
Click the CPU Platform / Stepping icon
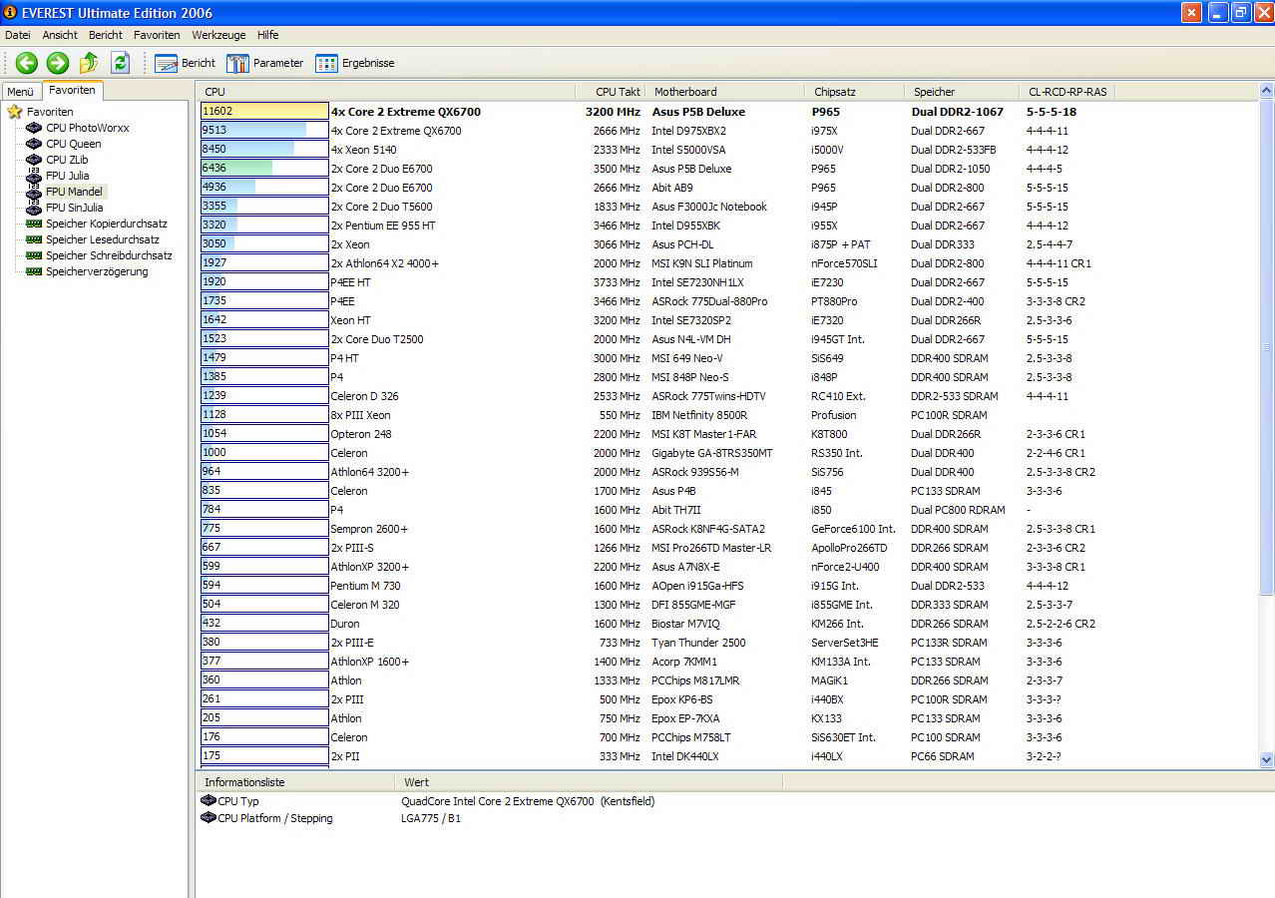pyautogui.click(x=209, y=817)
